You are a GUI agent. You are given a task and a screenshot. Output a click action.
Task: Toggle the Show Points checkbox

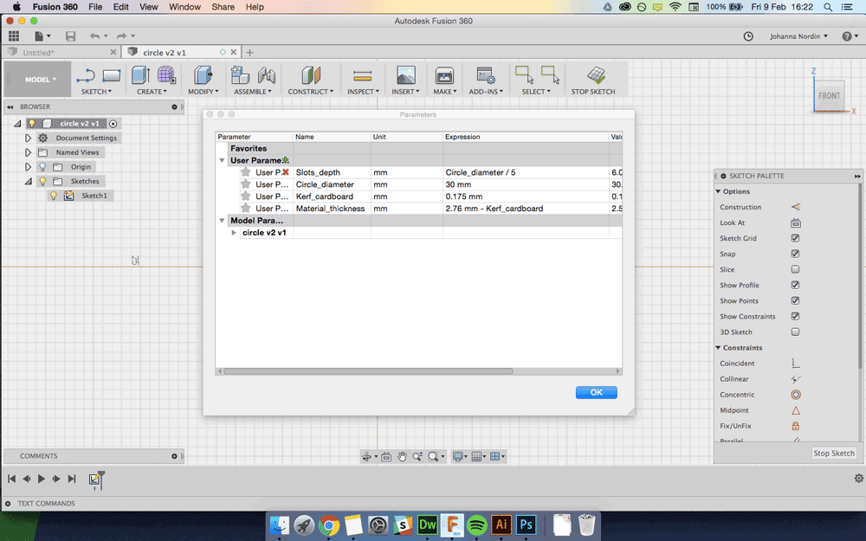795,301
